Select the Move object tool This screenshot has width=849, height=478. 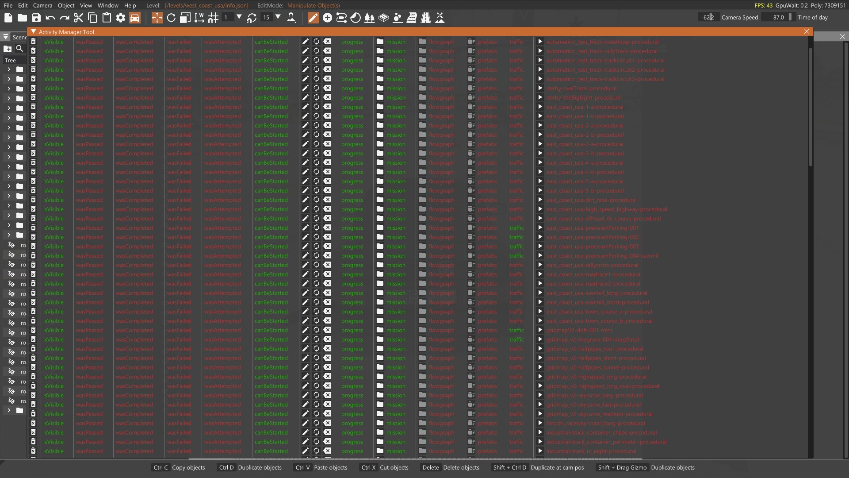pyautogui.click(x=157, y=18)
